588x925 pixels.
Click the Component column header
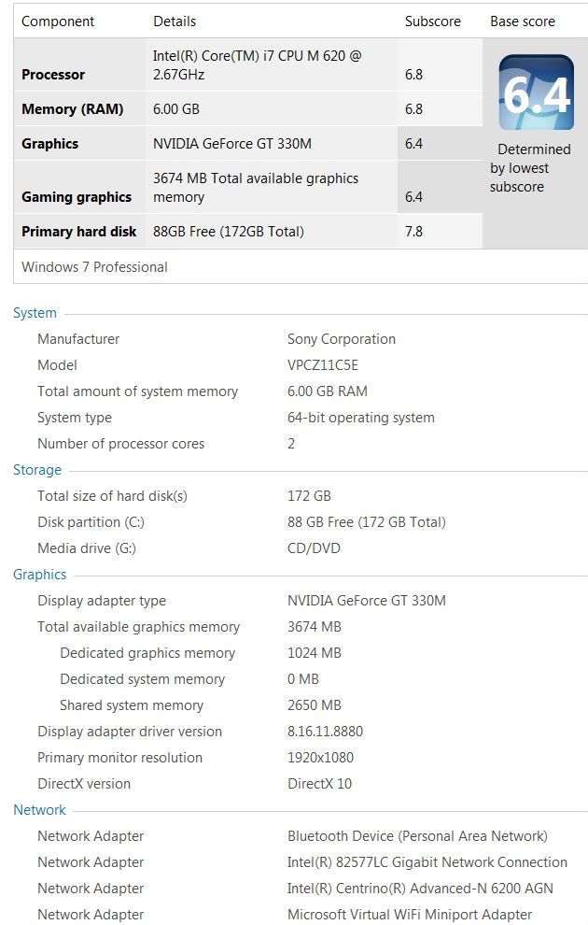pyautogui.click(x=58, y=21)
